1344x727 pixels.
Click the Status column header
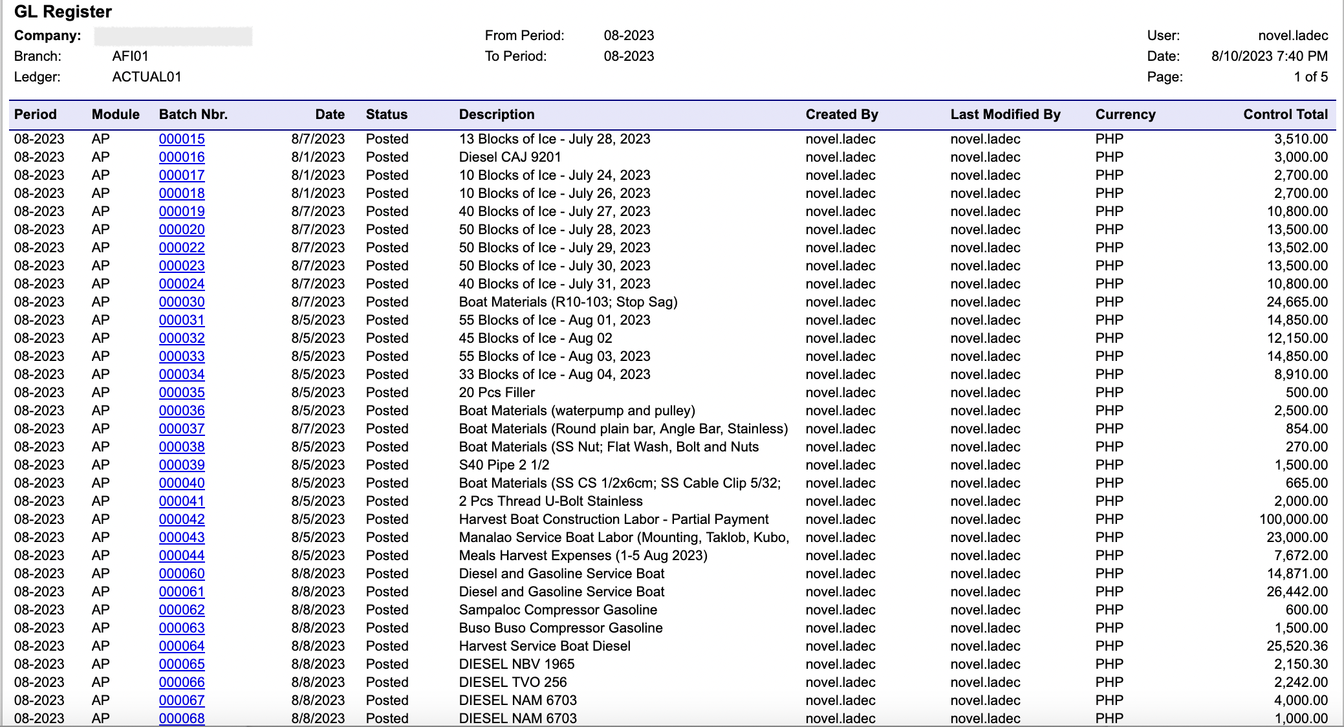point(386,114)
